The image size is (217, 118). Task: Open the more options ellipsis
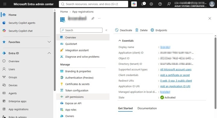coord(99,18)
